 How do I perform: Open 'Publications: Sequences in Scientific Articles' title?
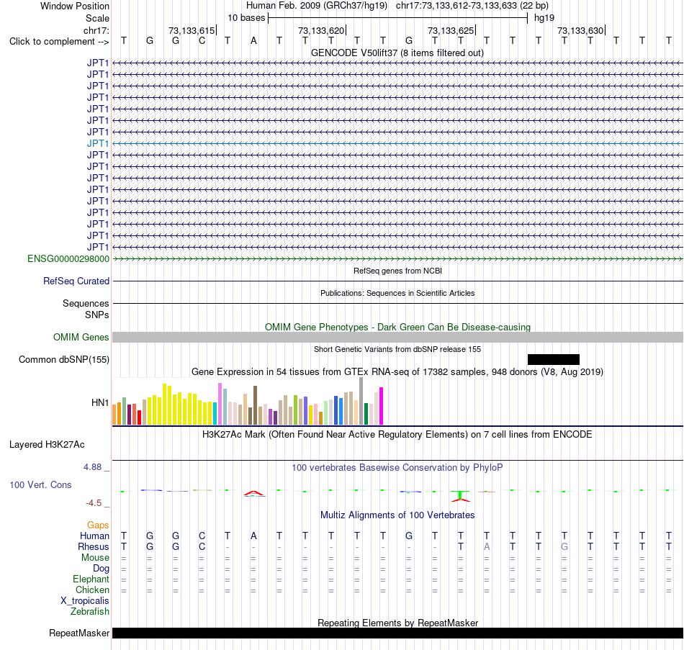tap(397, 293)
